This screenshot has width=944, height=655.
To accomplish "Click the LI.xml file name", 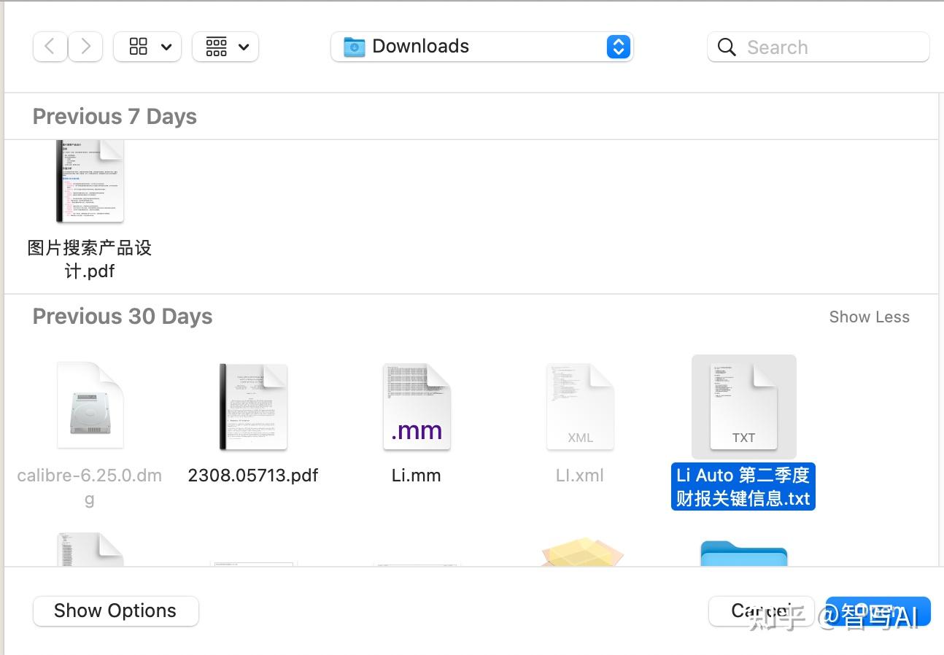I will [x=580, y=476].
